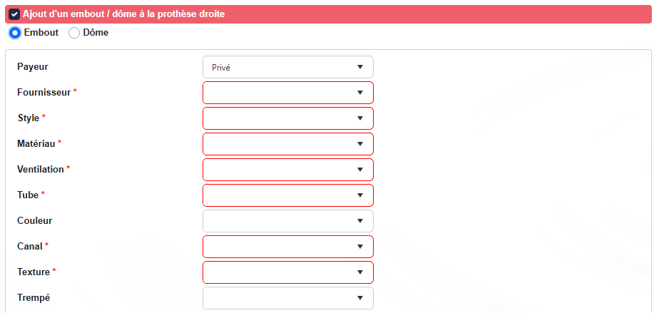The width and height of the screenshot is (654, 313).
Task: Open the Matériau dropdown
Action: click(x=288, y=144)
